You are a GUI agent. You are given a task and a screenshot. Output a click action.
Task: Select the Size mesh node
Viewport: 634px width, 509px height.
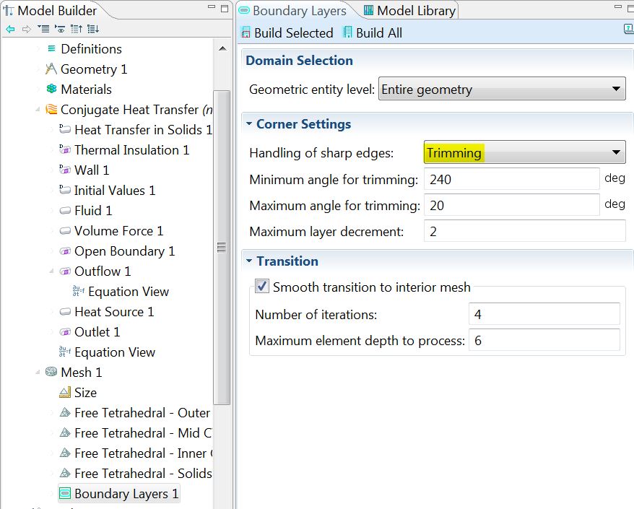point(84,393)
